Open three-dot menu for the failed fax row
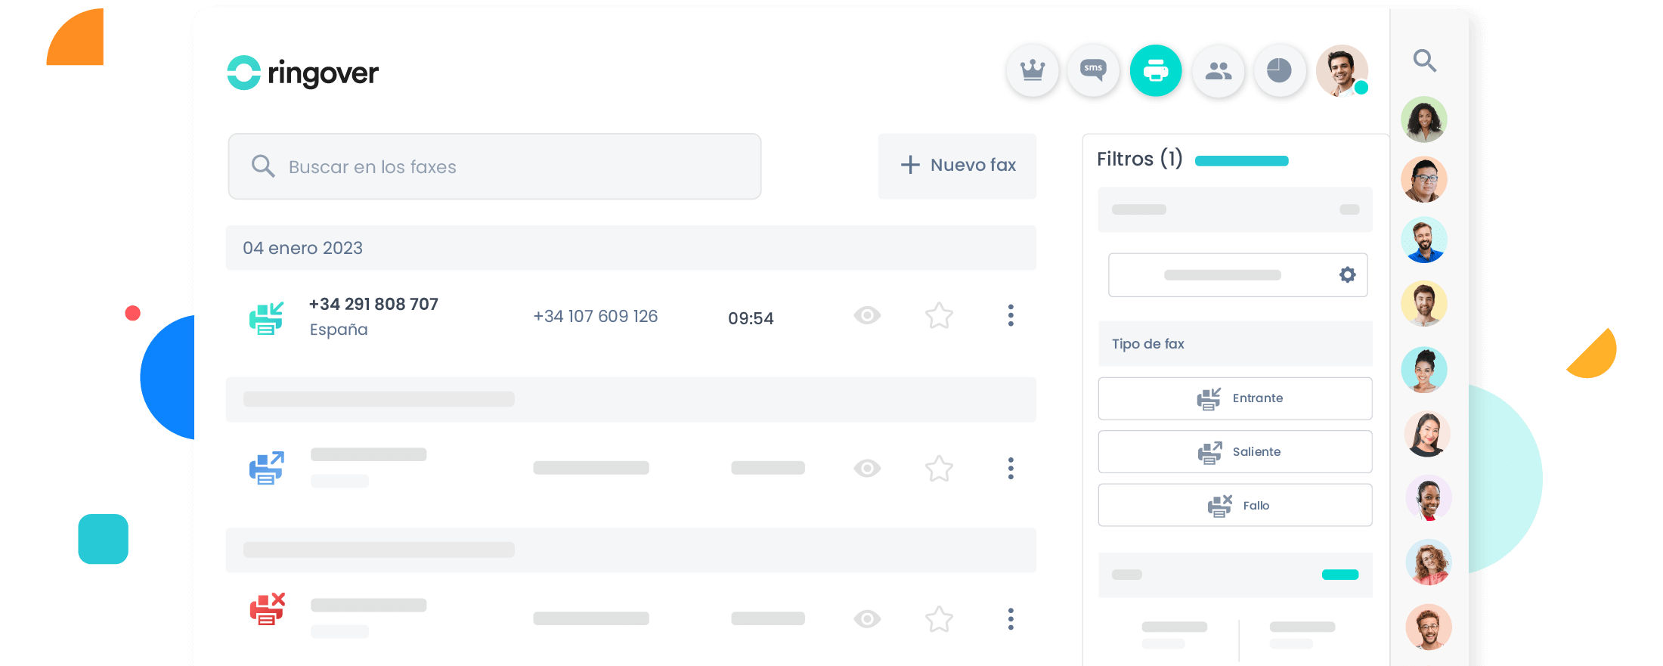 pyautogui.click(x=1011, y=619)
